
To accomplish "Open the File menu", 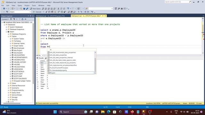I will pos(3,5).
